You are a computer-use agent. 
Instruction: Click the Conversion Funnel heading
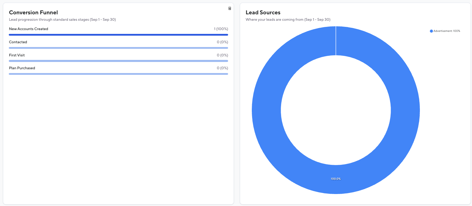pos(33,13)
